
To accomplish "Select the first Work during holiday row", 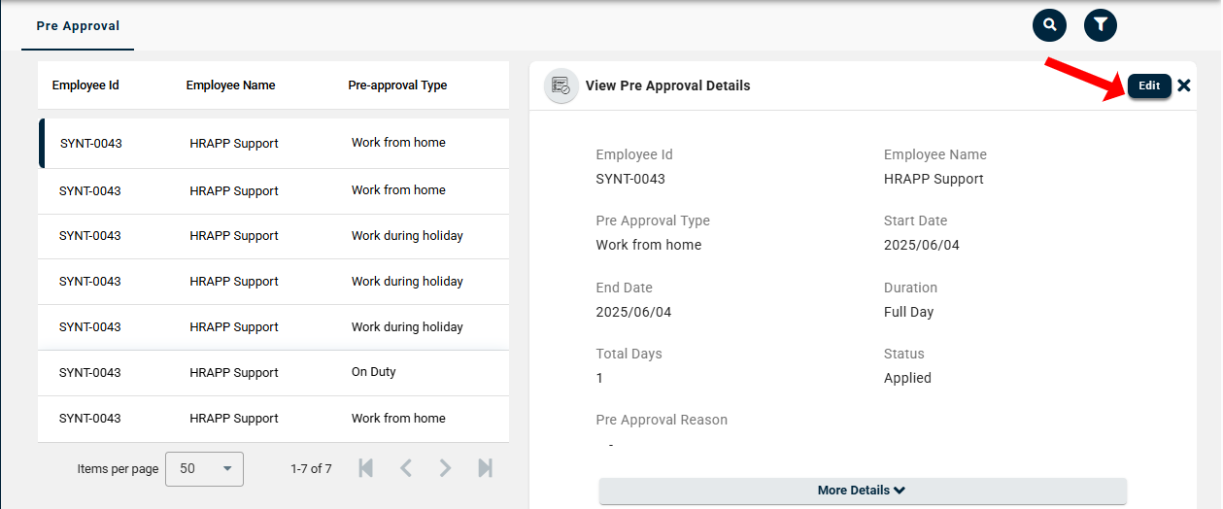I will pyautogui.click(x=273, y=236).
